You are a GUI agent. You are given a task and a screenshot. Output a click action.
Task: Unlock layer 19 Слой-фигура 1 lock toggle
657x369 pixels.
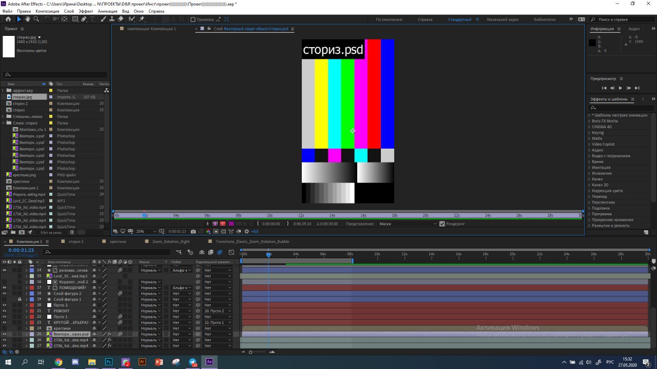click(20, 299)
